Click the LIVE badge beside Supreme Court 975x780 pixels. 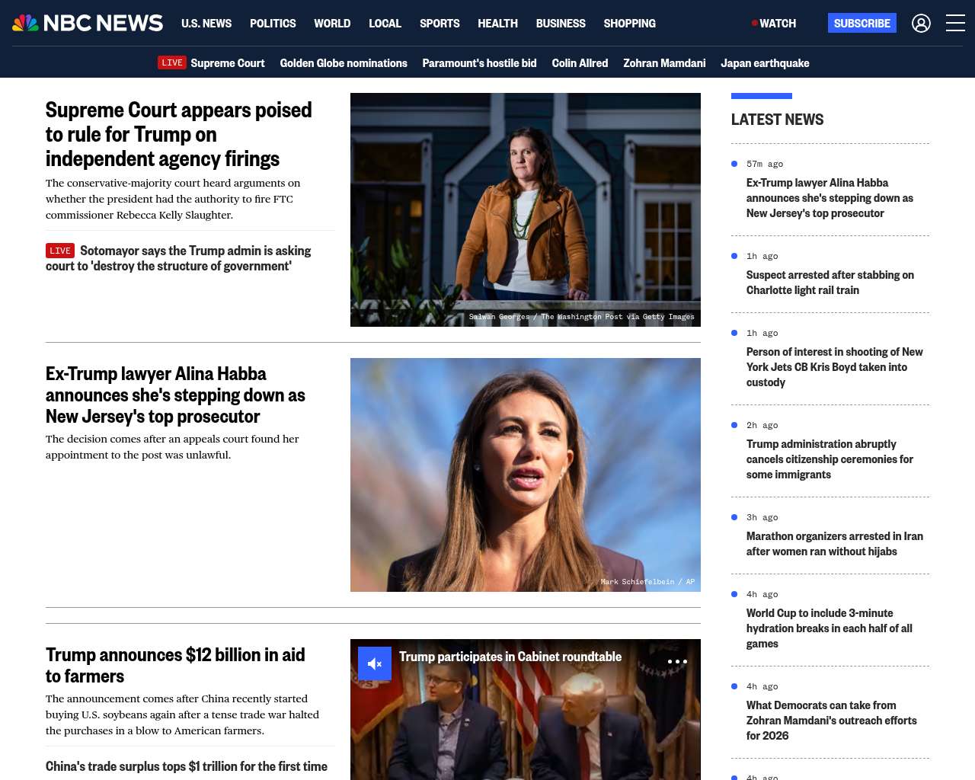click(172, 62)
